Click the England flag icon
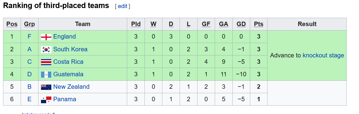The image size is (359, 114). tap(46, 37)
